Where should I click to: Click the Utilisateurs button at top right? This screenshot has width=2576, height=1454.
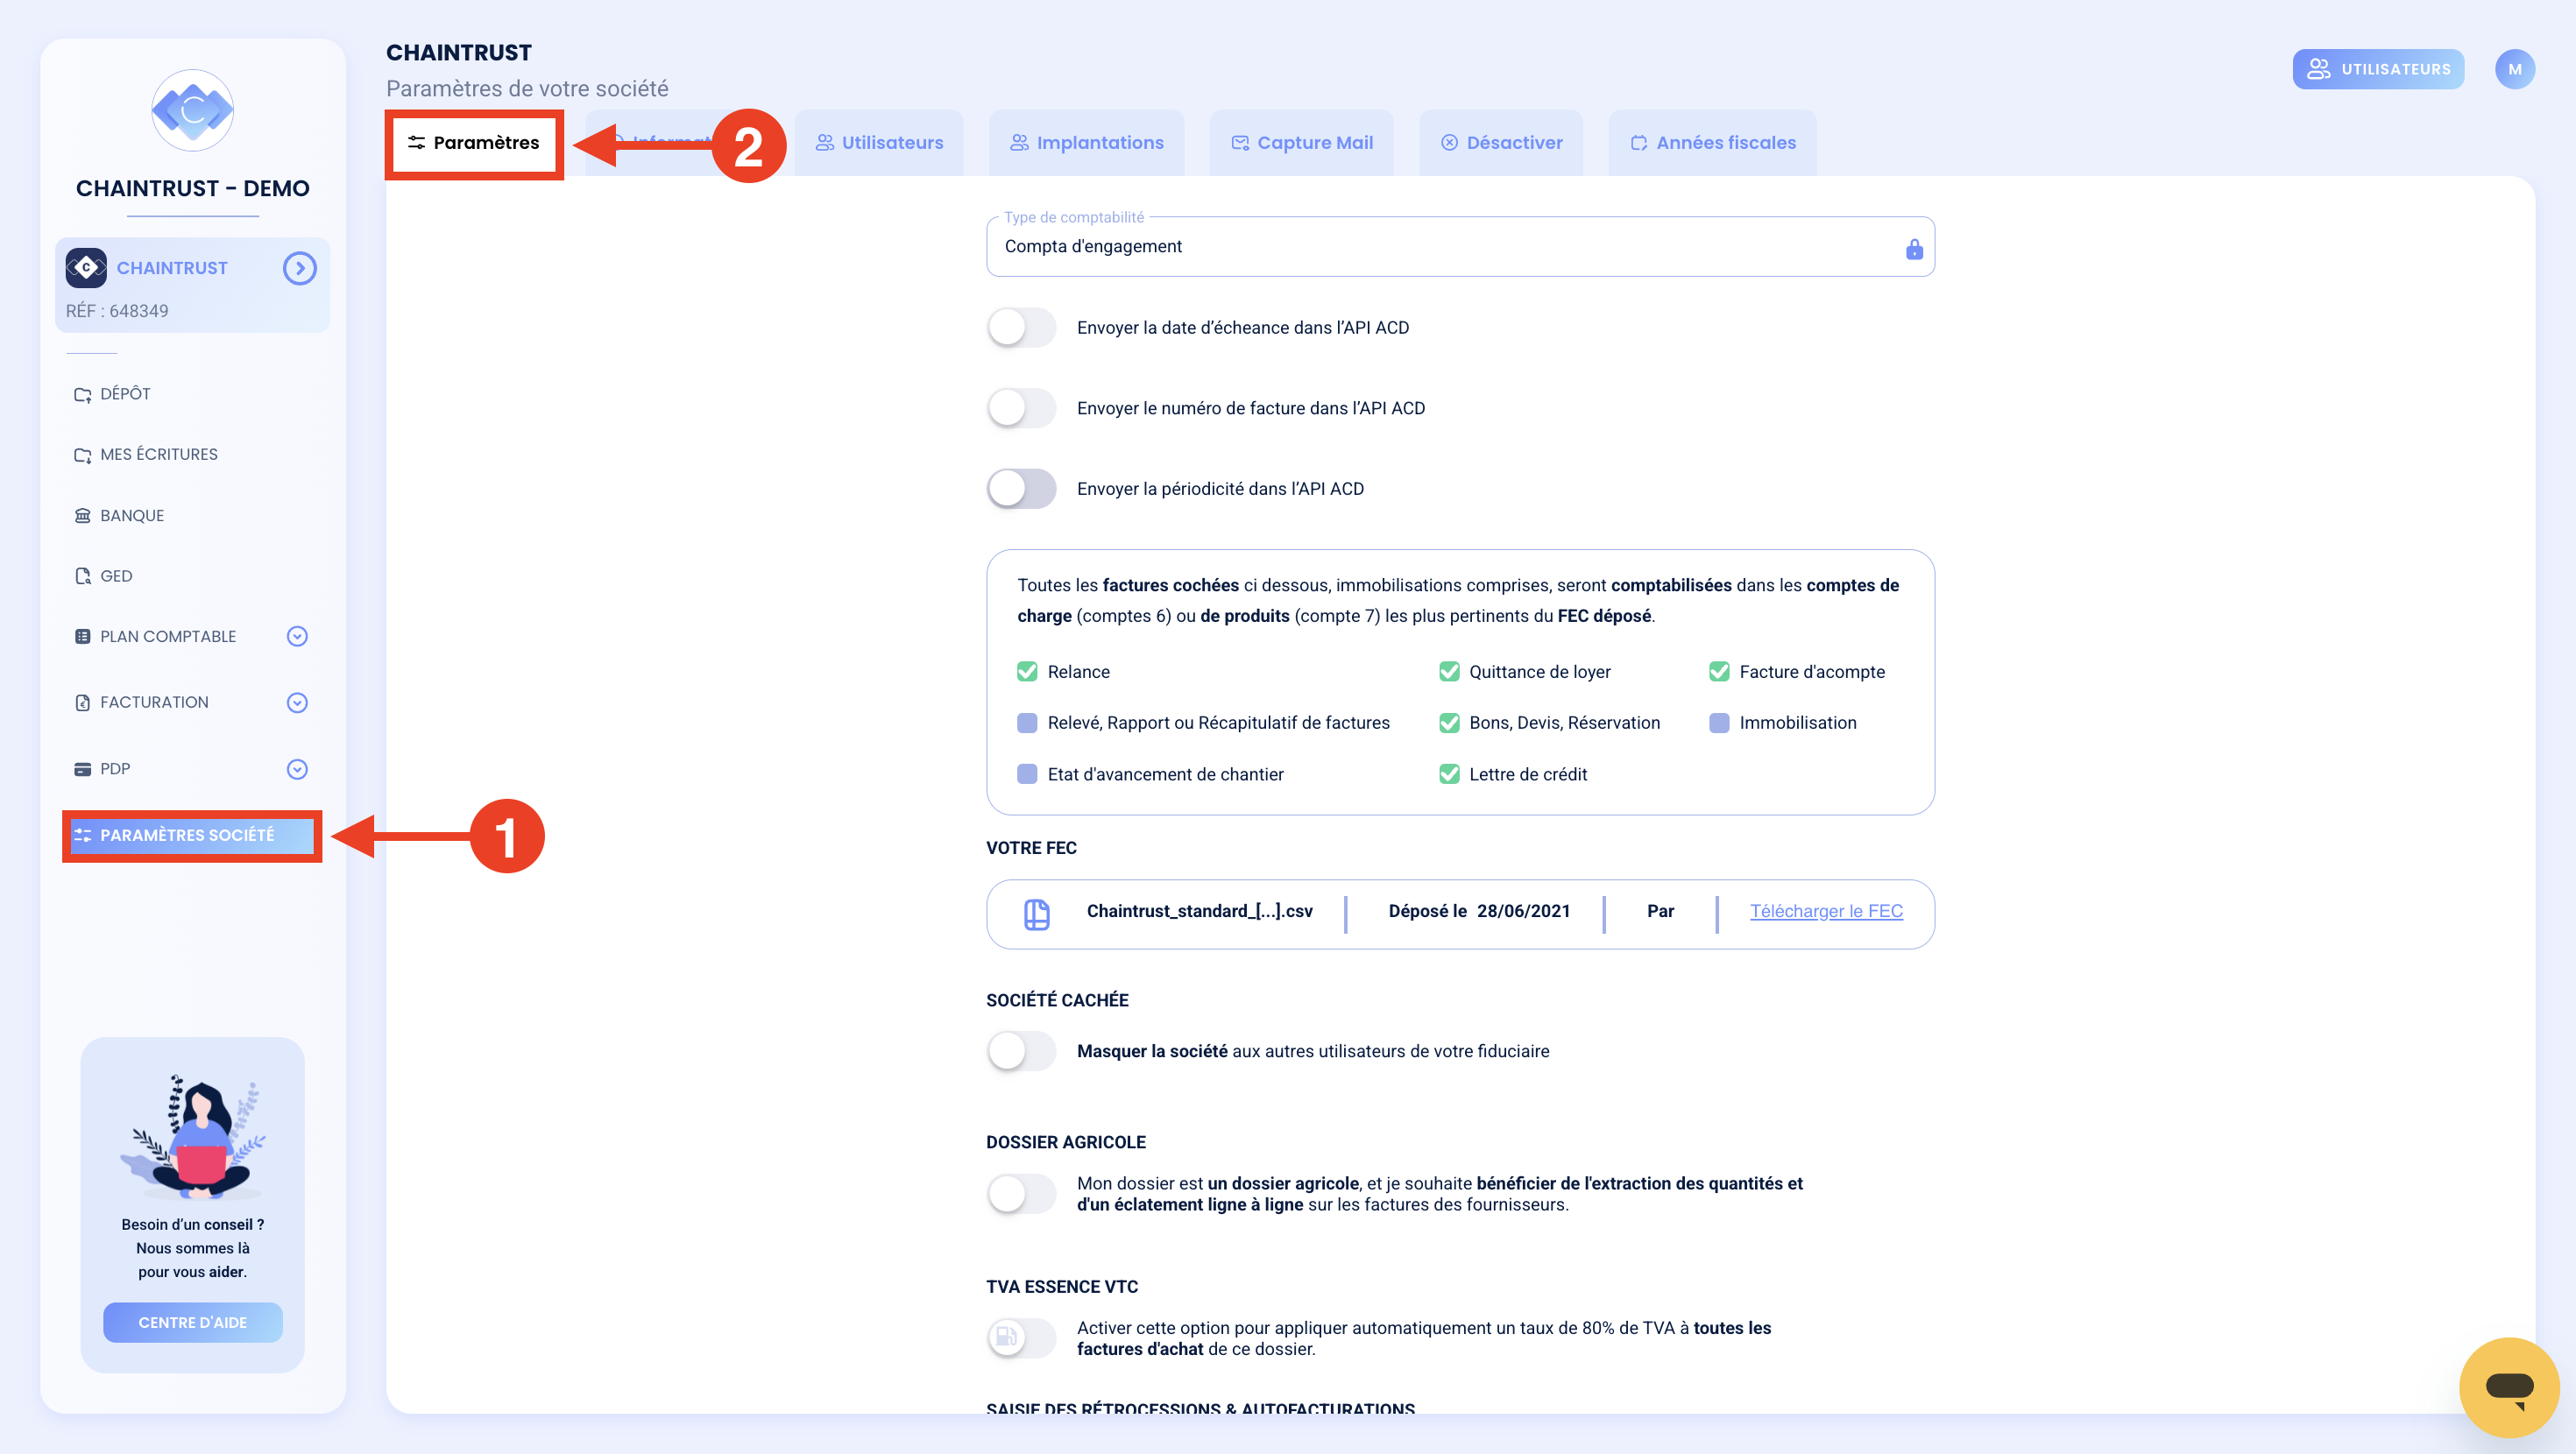pyautogui.click(x=2378, y=69)
